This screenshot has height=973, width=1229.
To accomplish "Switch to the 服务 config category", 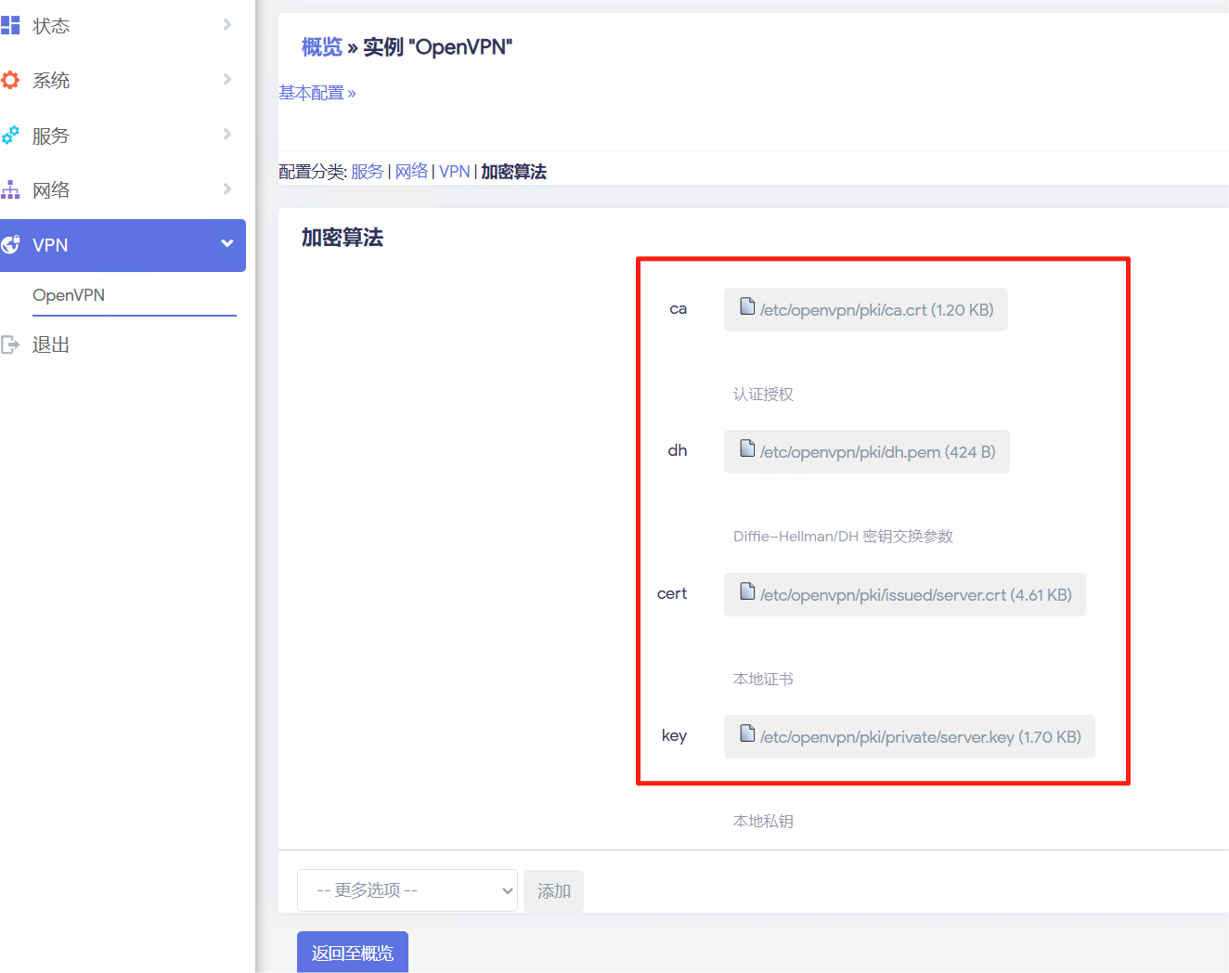I will (367, 172).
